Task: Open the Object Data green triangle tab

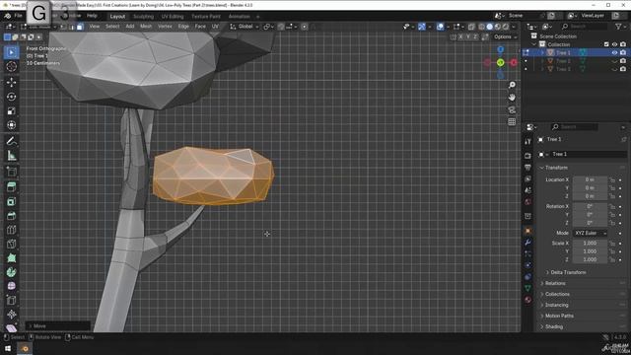Action: [x=527, y=288]
